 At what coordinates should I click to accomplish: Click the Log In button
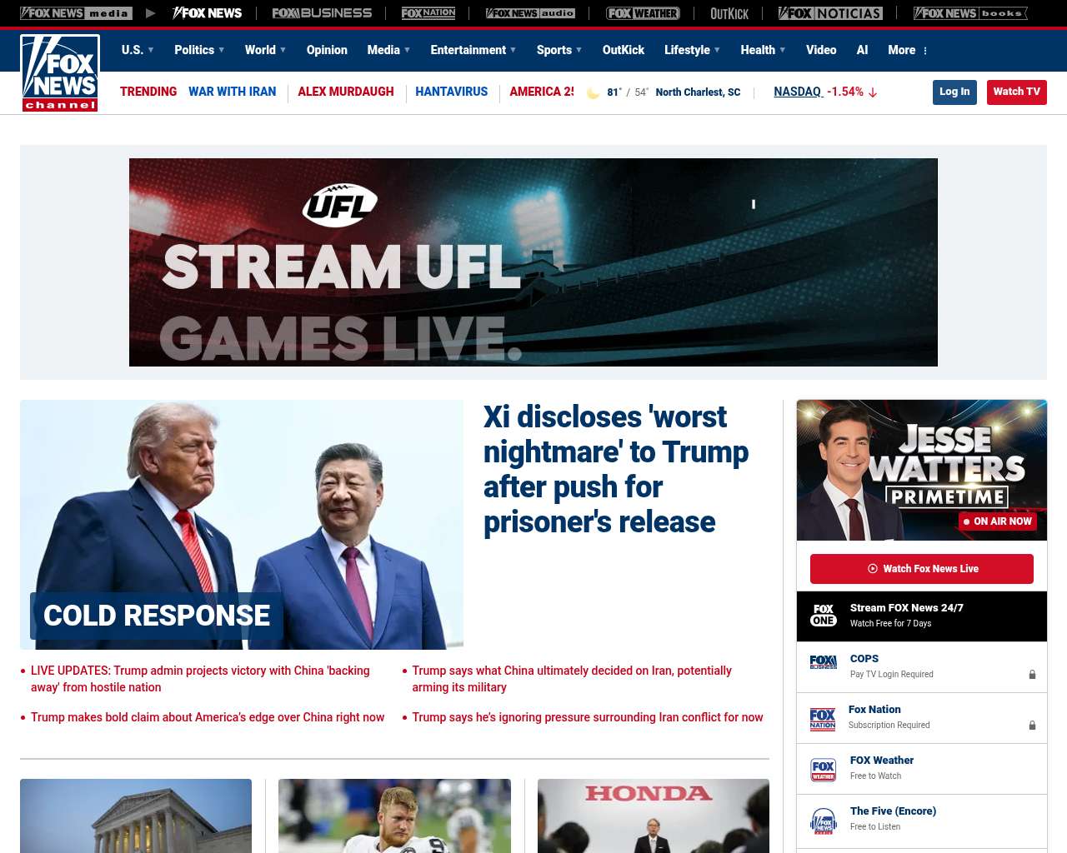954,92
